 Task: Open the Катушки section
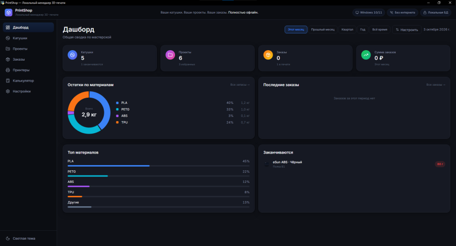tap(28, 38)
